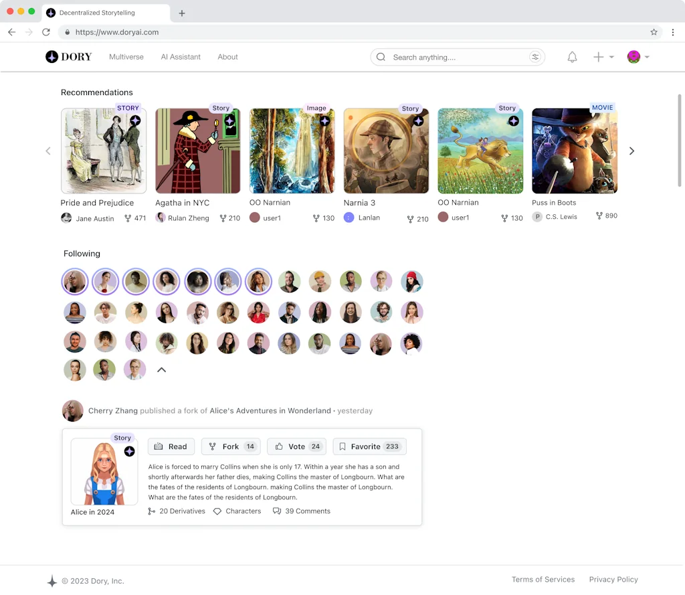Click the first following avatar with purple ring
The width and height of the screenshot is (685, 595).
75,282
